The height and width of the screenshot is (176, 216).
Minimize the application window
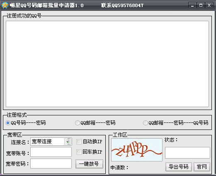192,5
